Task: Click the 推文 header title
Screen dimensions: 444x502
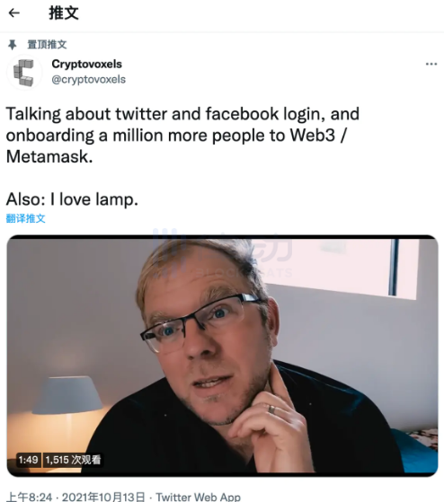Action: click(x=64, y=13)
